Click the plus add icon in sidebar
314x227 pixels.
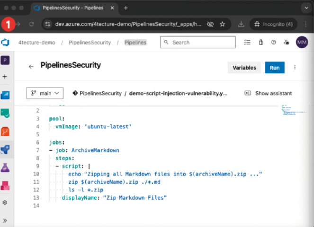coord(5,77)
